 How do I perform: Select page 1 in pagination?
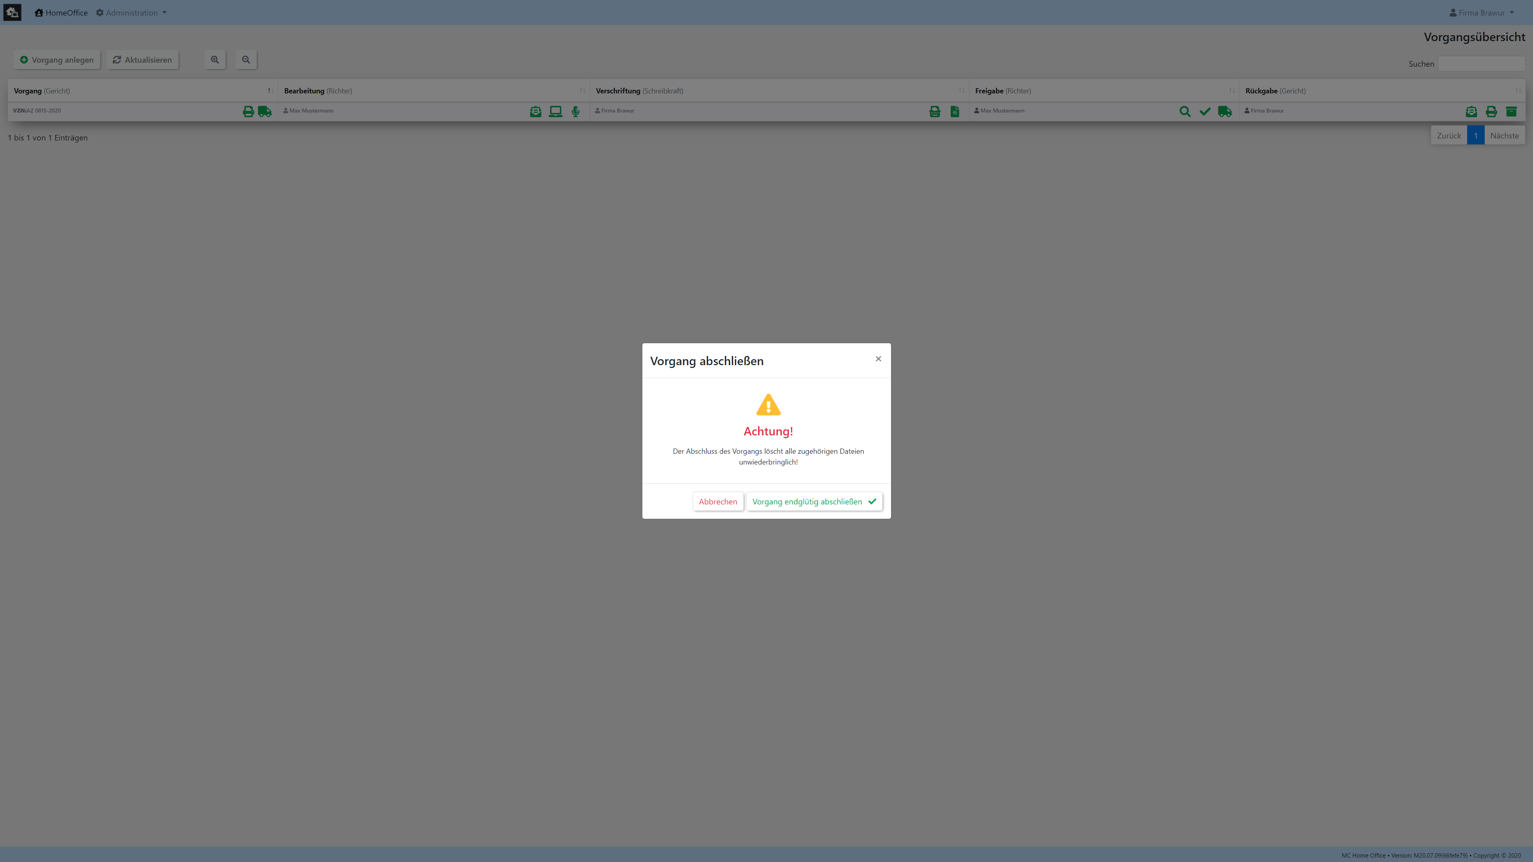click(x=1476, y=136)
